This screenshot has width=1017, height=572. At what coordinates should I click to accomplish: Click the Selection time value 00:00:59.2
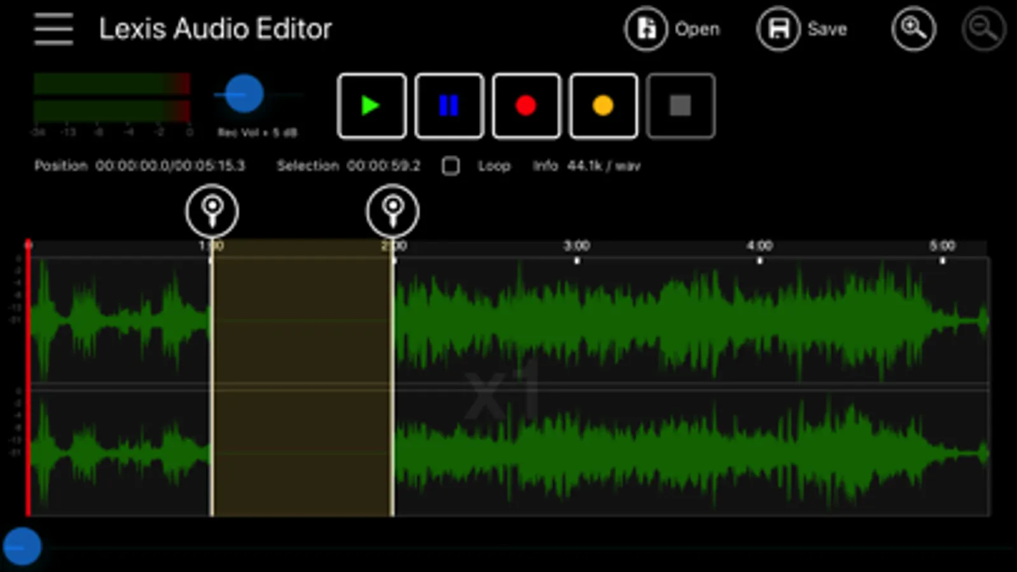click(x=384, y=166)
